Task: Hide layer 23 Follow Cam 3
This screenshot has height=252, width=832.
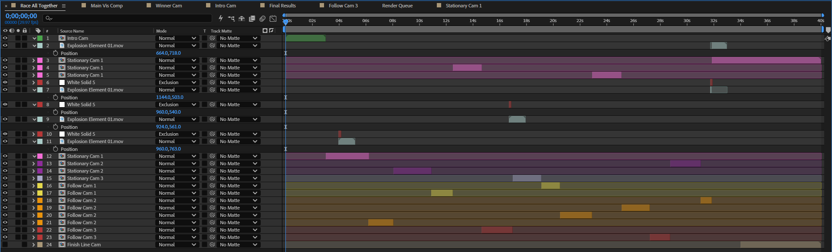Action: pos(5,237)
